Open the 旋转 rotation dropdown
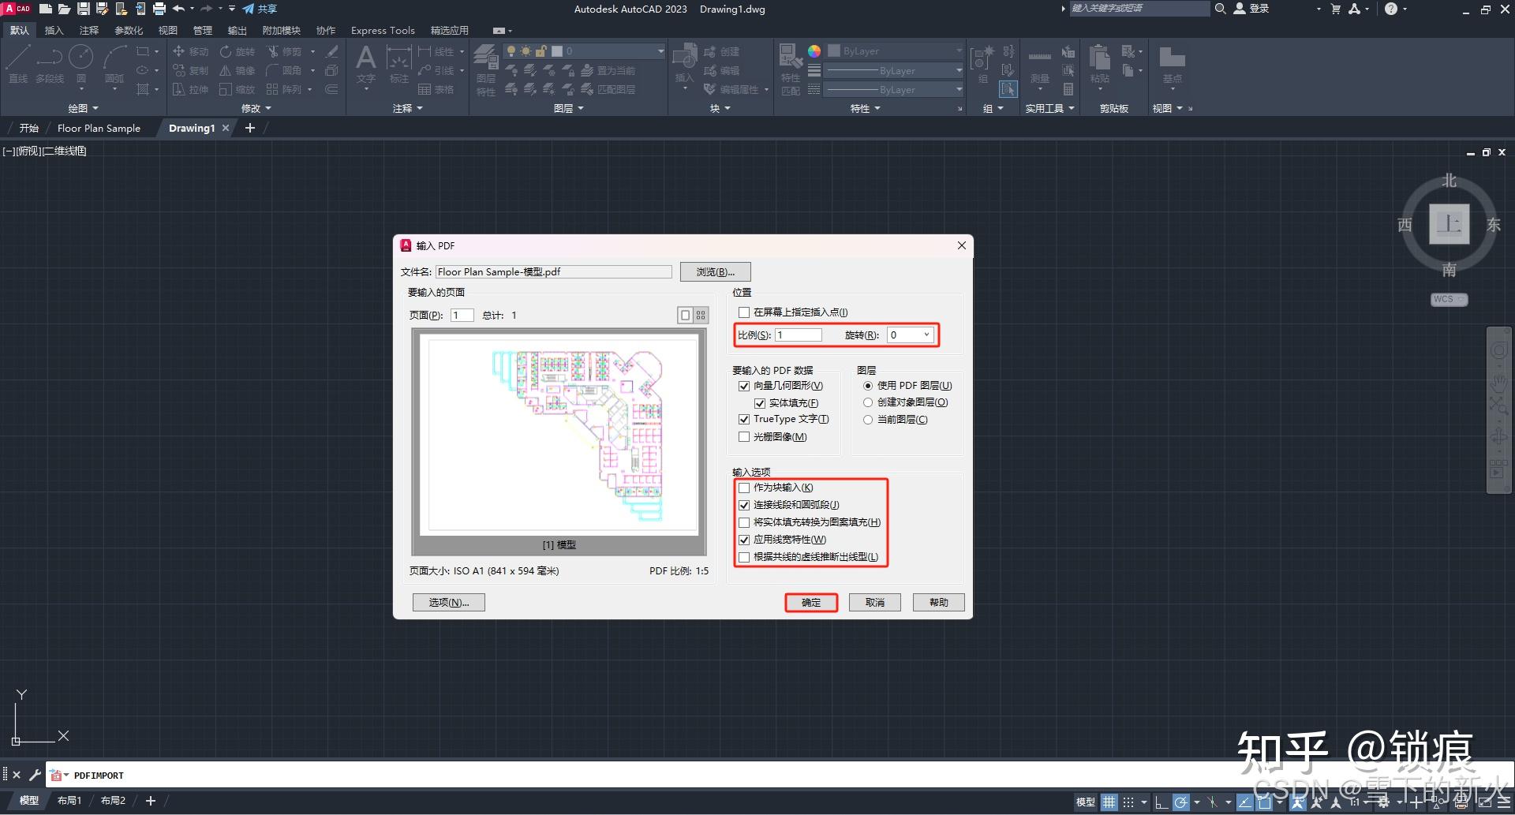The width and height of the screenshot is (1515, 815). [929, 335]
